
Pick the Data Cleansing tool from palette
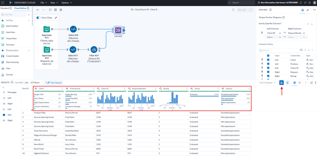click(13, 62)
